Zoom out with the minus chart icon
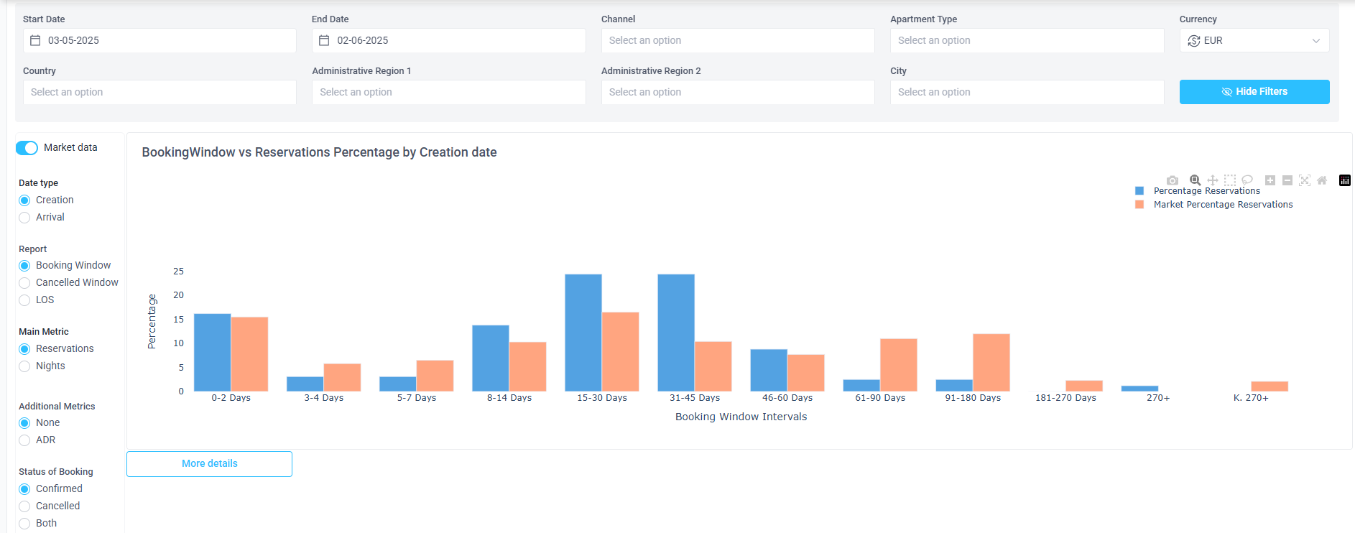 (1287, 180)
